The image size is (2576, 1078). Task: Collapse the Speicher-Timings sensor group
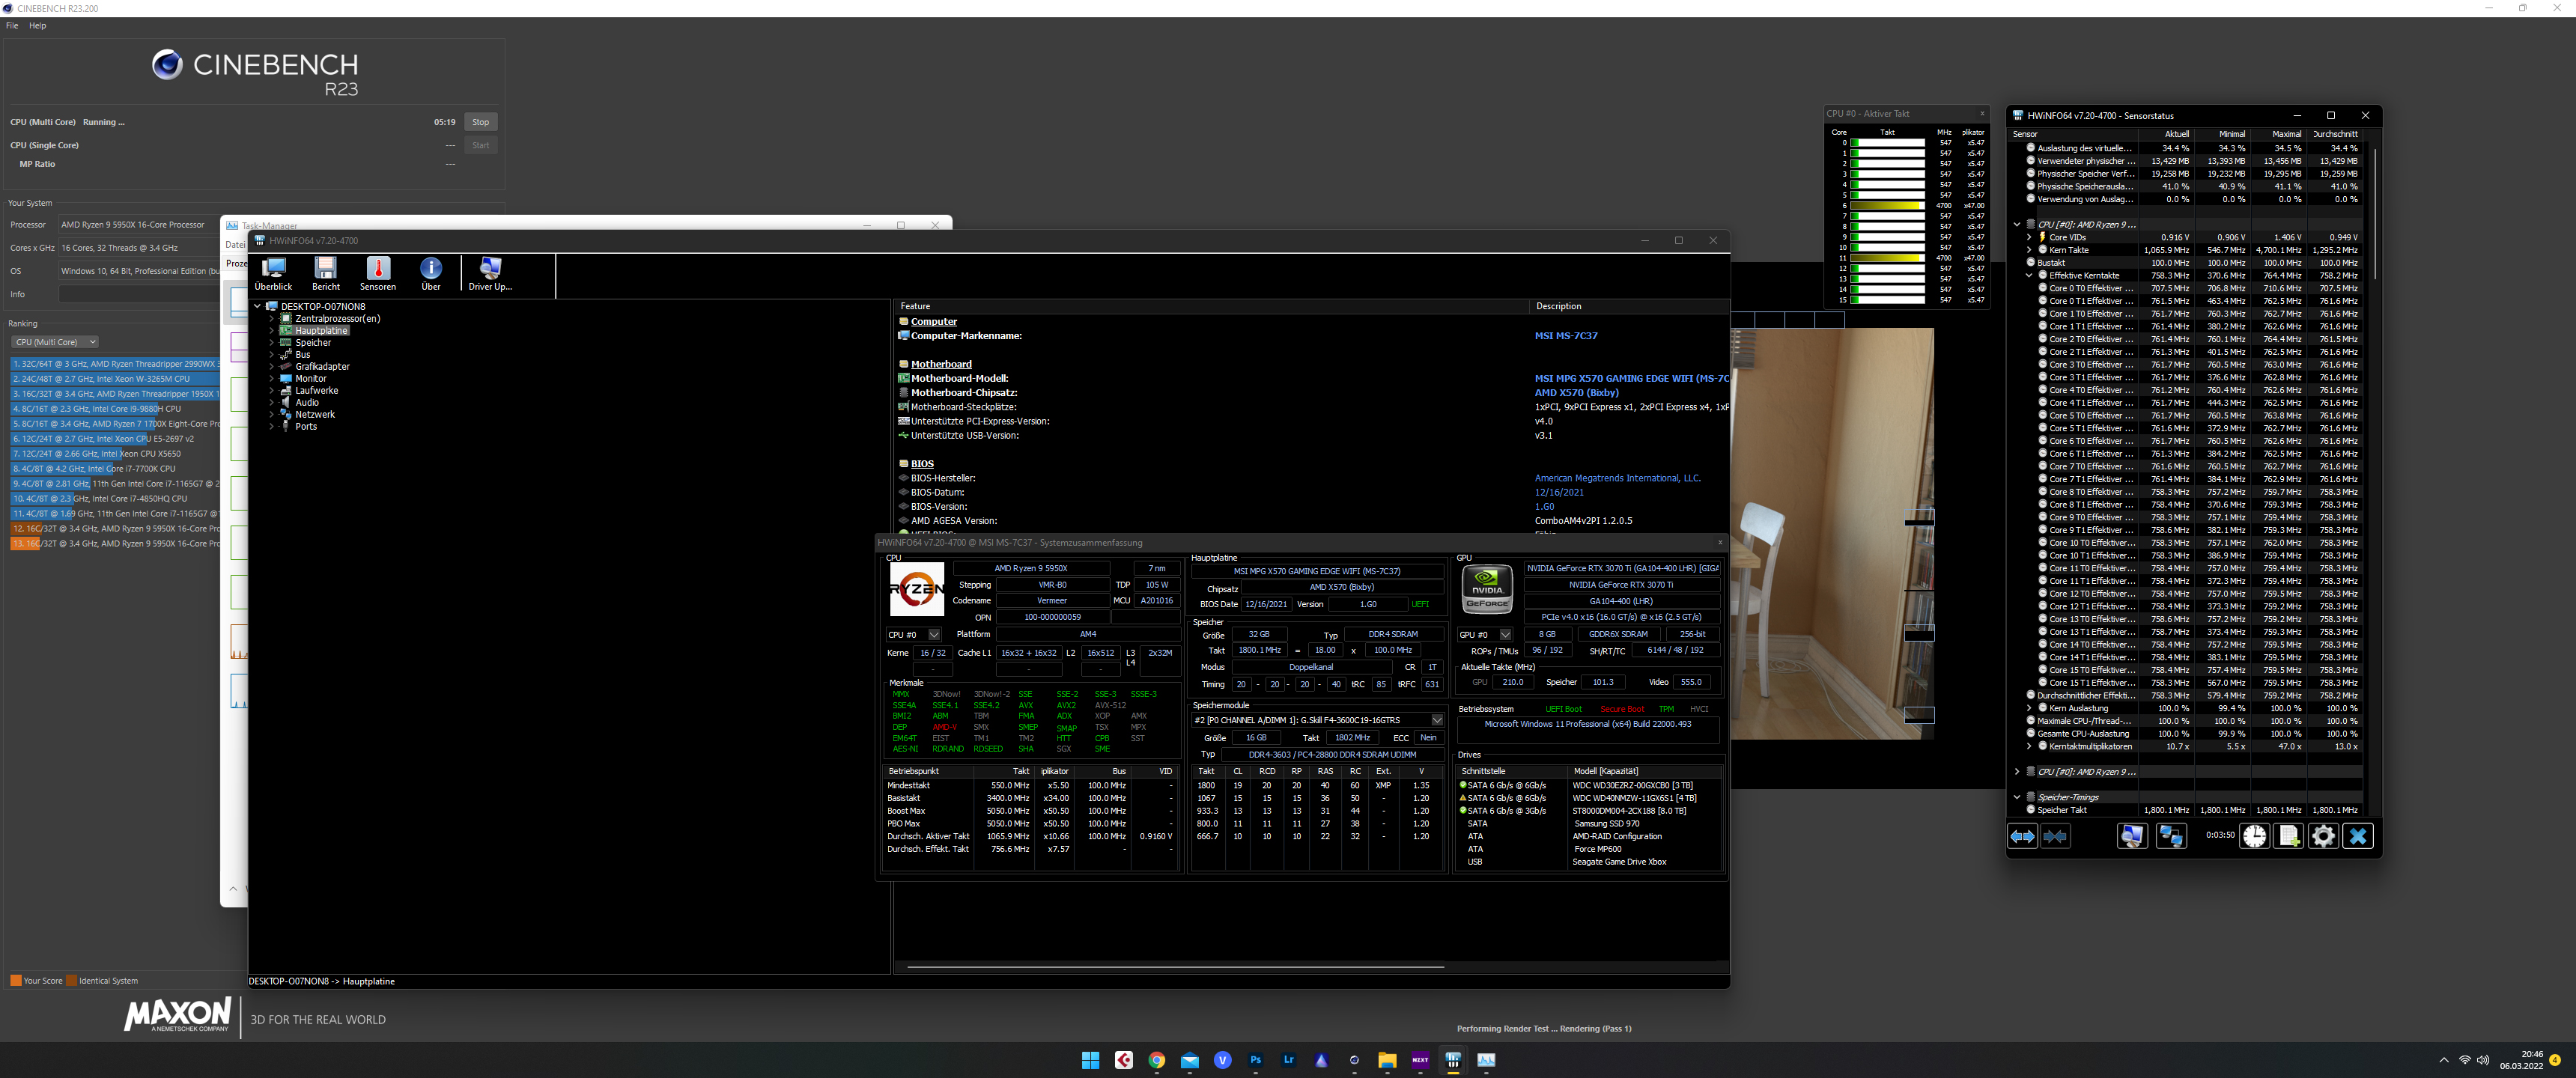(2017, 797)
